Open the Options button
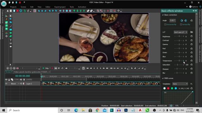 [x=193, y=7]
